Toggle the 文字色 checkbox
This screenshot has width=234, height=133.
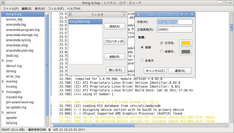[x=162, y=43]
